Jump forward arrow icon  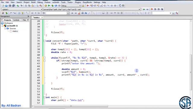[147, 9]
